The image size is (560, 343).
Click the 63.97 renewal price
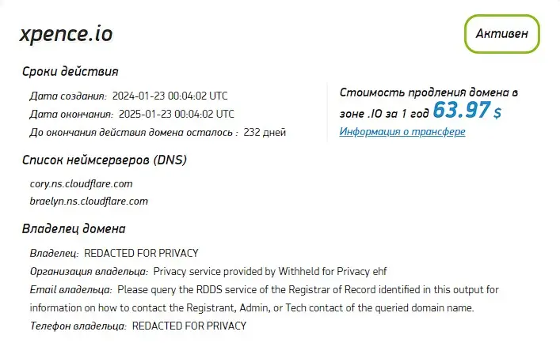pos(462,110)
